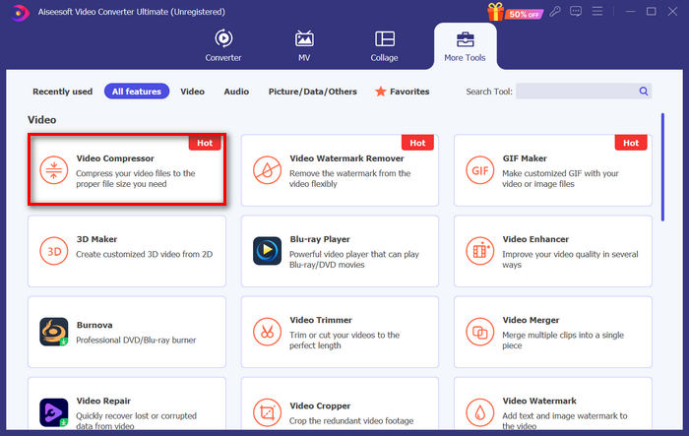This screenshot has height=436, width=689.
Task: Click the Aiseesoft app logo
Action: click(20, 13)
